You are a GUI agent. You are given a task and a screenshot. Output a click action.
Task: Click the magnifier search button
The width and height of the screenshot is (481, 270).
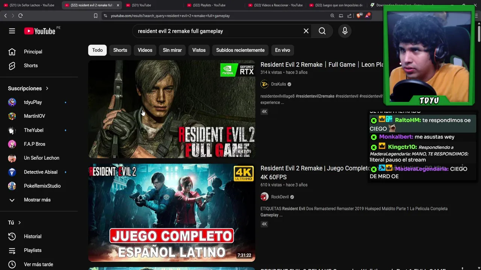(322, 31)
